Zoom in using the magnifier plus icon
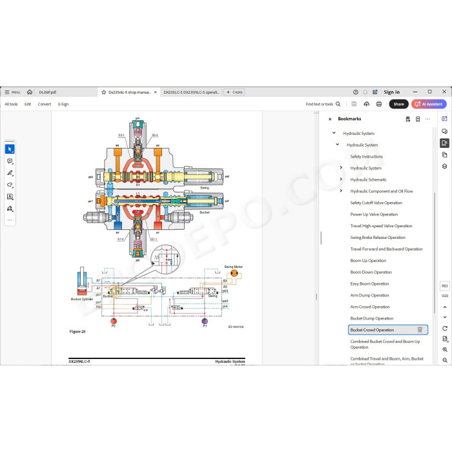452x452 pixels. tap(444, 350)
